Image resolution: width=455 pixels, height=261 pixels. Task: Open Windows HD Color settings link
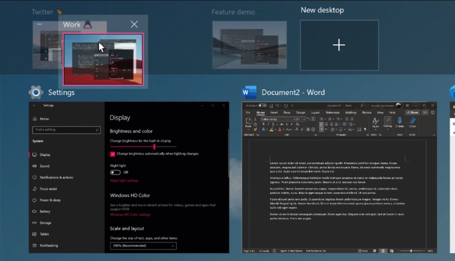[x=130, y=215]
